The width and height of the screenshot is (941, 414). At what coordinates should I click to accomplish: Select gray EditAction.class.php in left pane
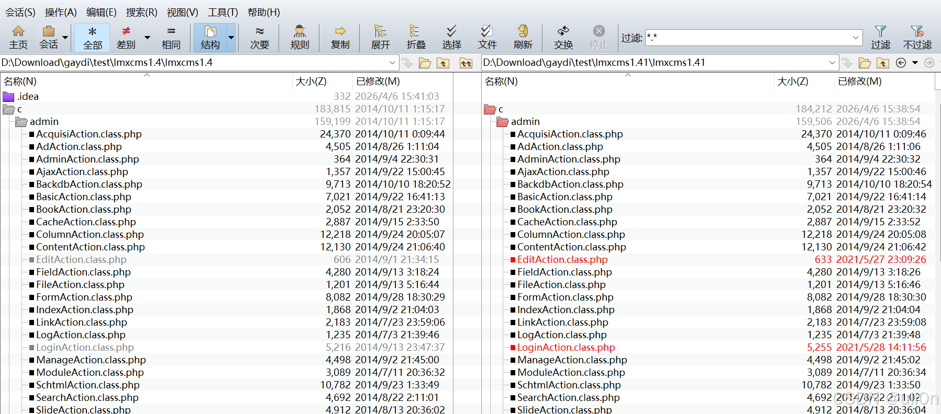[81, 260]
